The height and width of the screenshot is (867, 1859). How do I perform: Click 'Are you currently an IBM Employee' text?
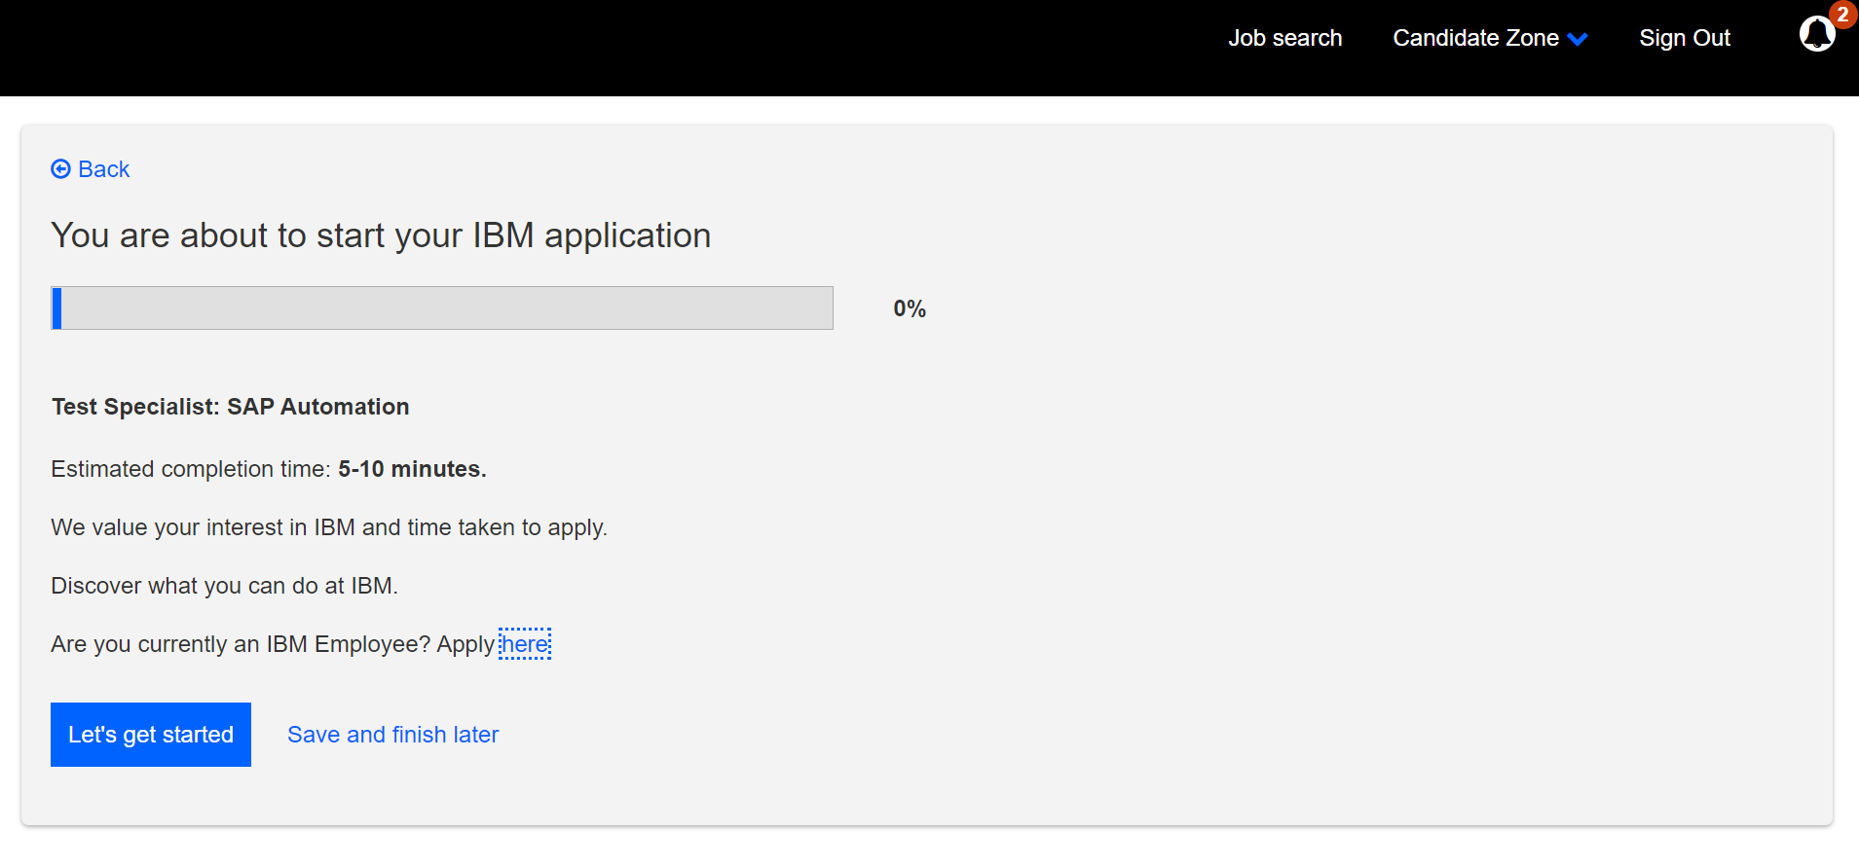coord(272,644)
